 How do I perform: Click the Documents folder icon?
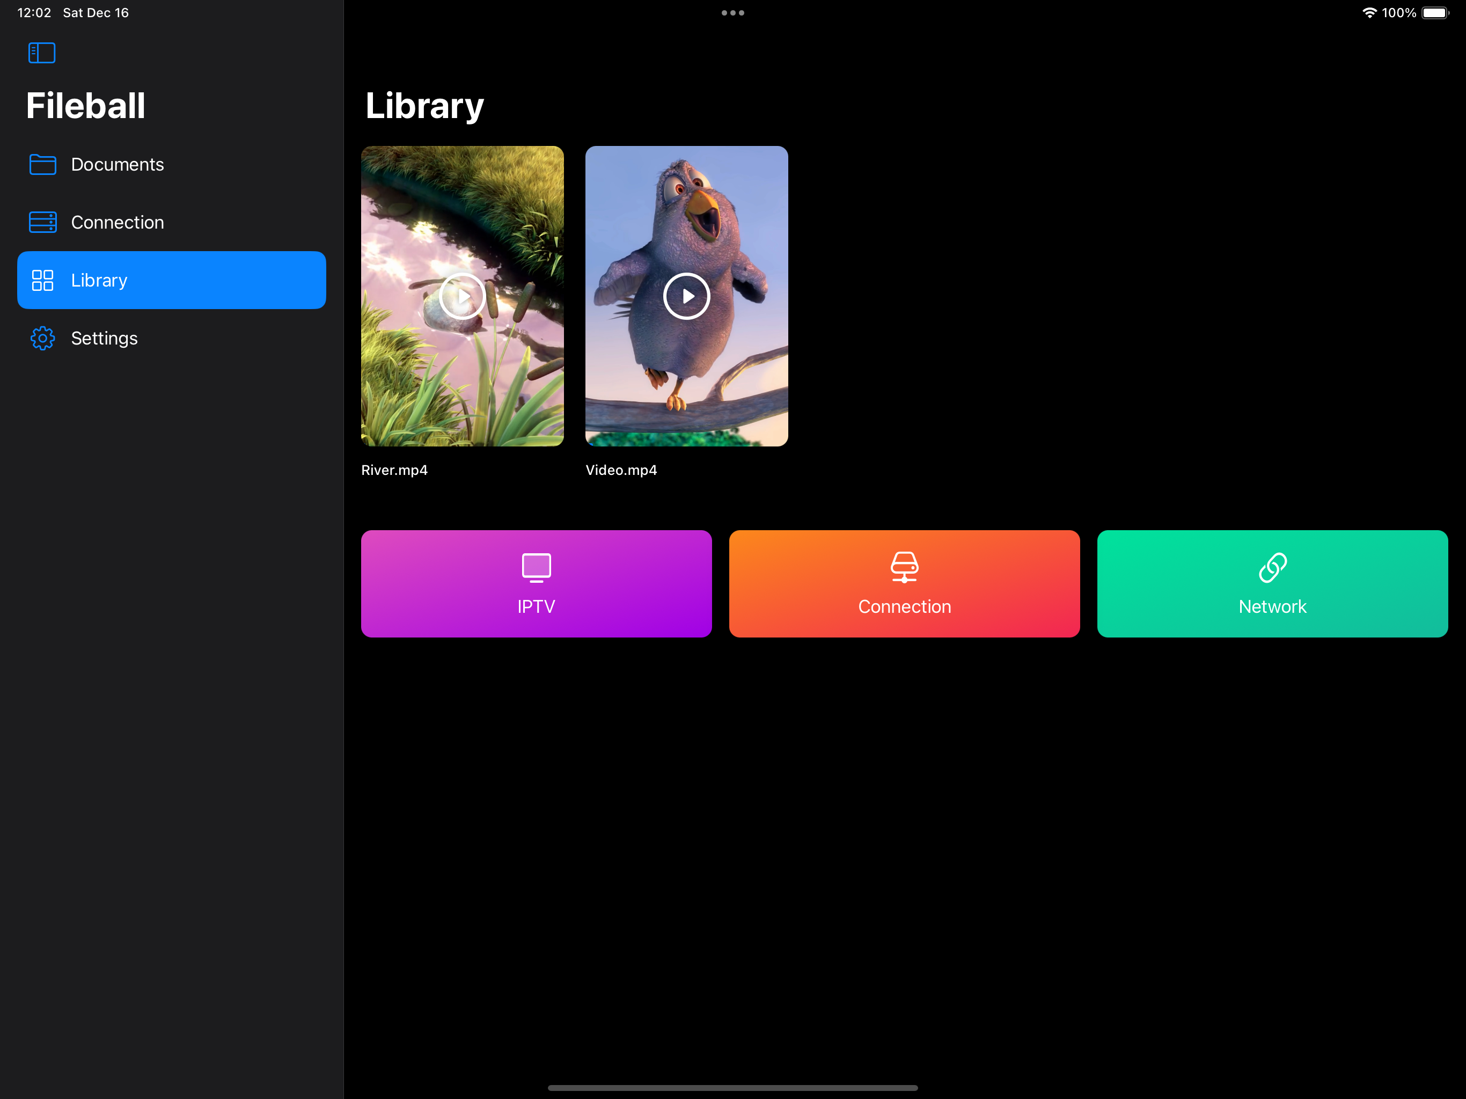(42, 164)
